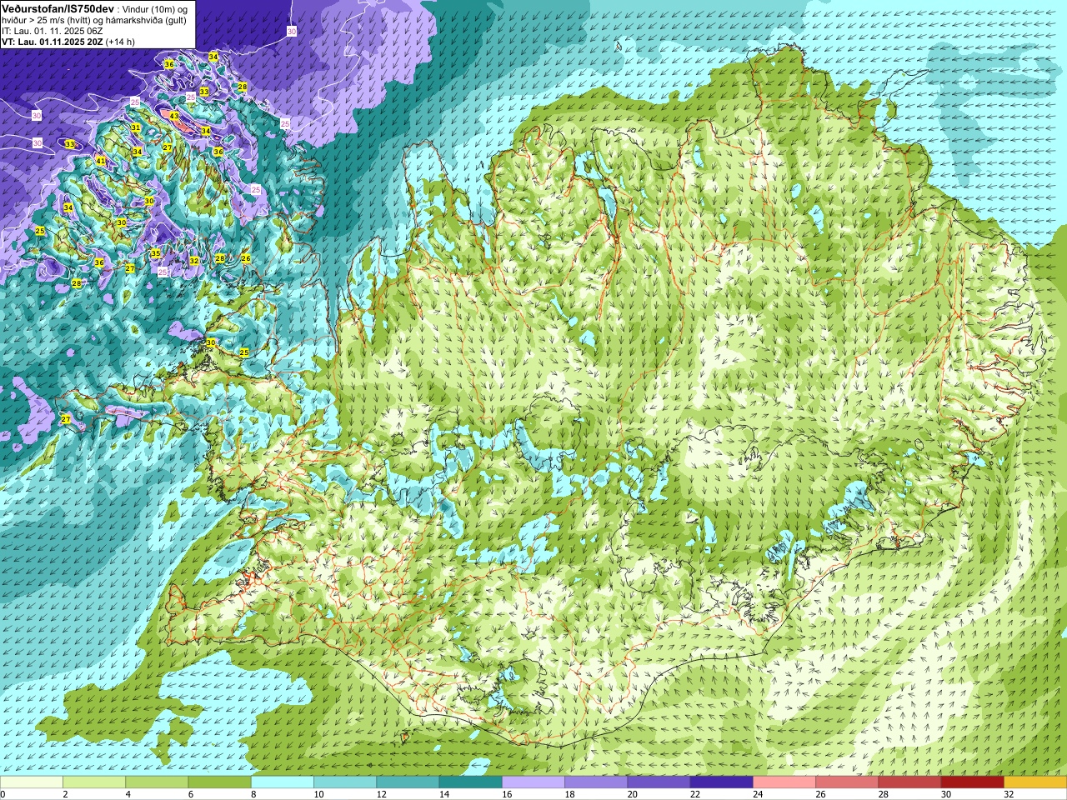Click the yellow gust label 31
The height and width of the screenshot is (800, 1067).
136,127
